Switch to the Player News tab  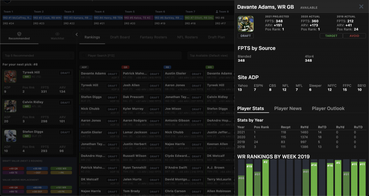[287, 109]
